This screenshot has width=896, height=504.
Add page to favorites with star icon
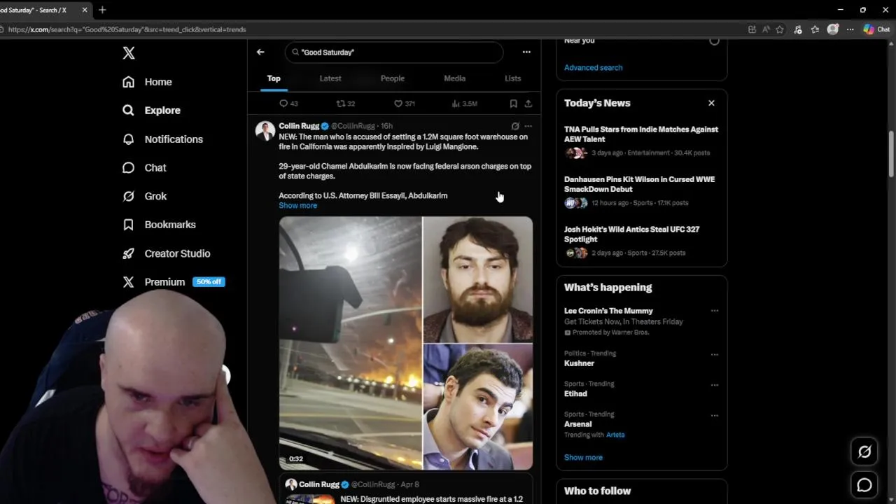pyautogui.click(x=780, y=29)
